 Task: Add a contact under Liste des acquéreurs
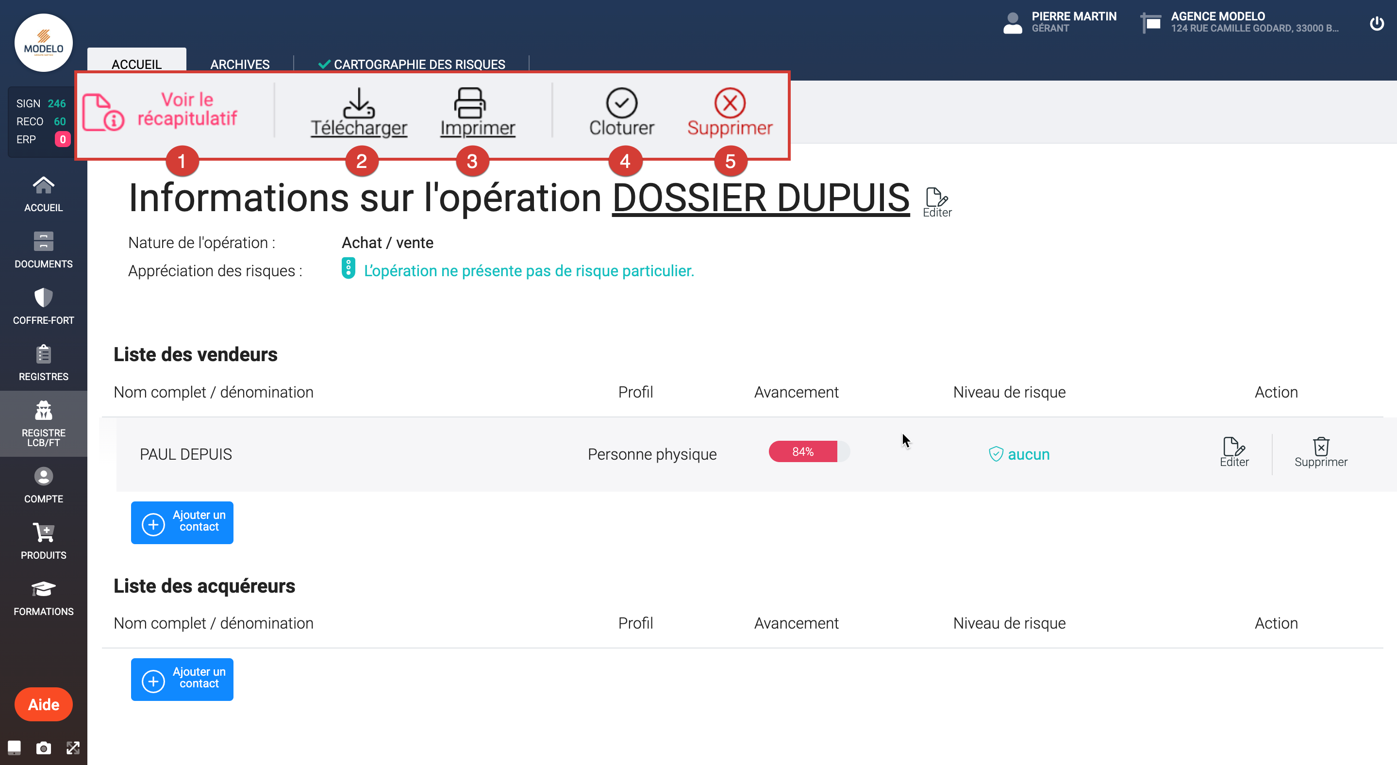pyautogui.click(x=182, y=680)
